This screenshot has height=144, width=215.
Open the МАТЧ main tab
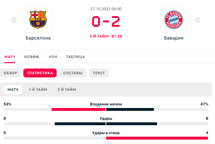pyautogui.click(x=10, y=57)
